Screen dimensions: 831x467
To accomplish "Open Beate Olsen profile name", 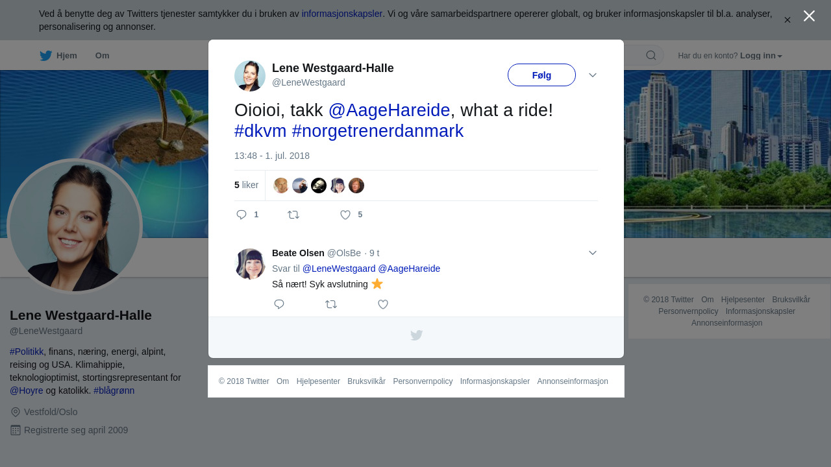I will point(298,253).
